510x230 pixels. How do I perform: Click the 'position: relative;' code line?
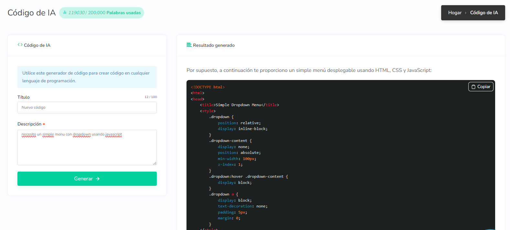point(239,123)
